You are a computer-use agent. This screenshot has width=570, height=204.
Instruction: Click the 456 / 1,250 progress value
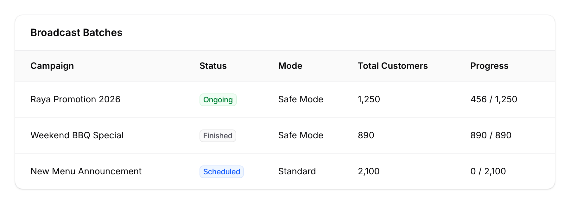coord(493,99)
